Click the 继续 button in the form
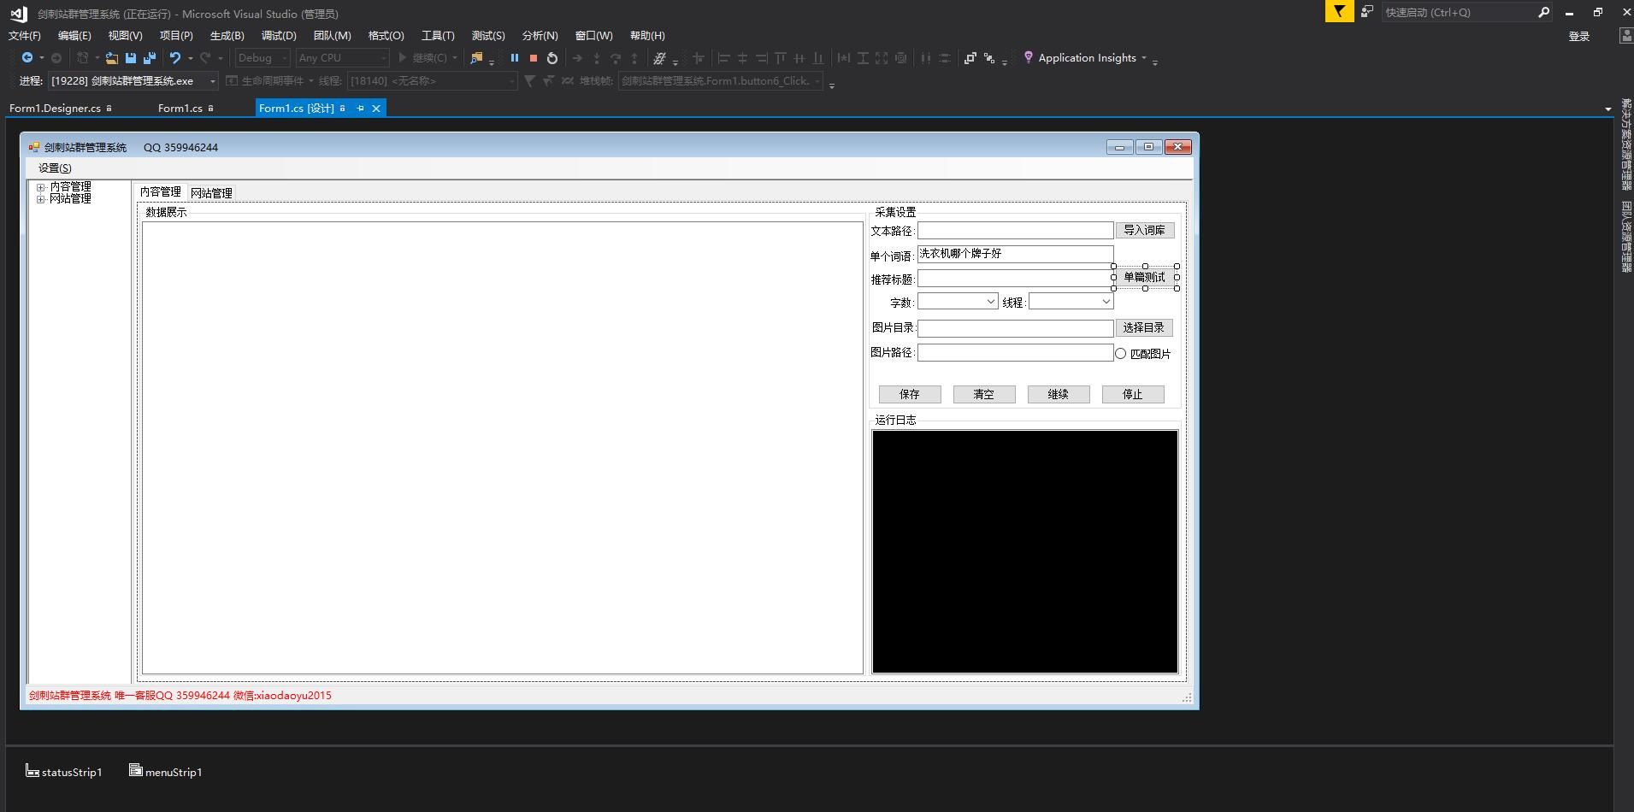Screen dimensions: 1634x812 click(1059, 394)
